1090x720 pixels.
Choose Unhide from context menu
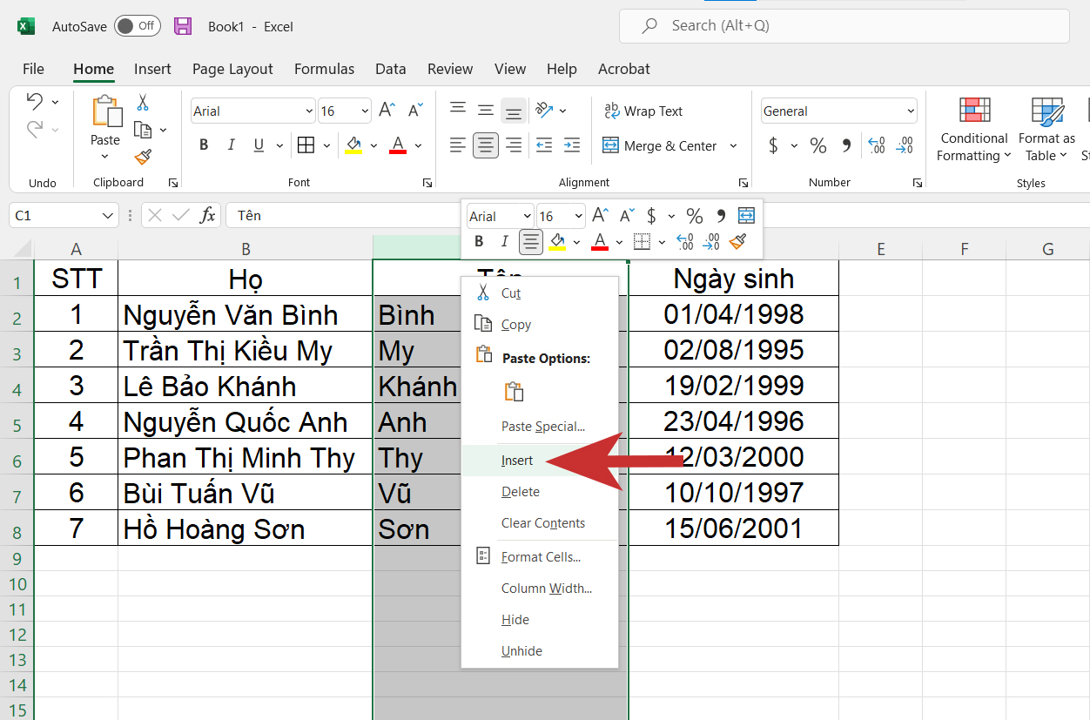pos(540,651)
